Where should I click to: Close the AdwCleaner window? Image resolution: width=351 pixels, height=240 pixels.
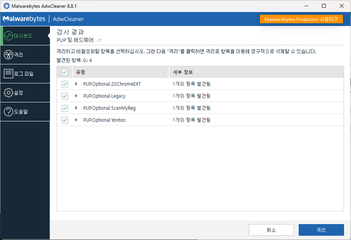342,6
